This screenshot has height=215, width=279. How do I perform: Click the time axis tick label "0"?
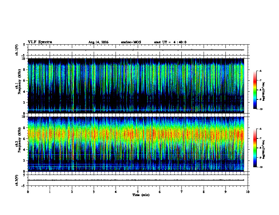(x=28, y=192)
